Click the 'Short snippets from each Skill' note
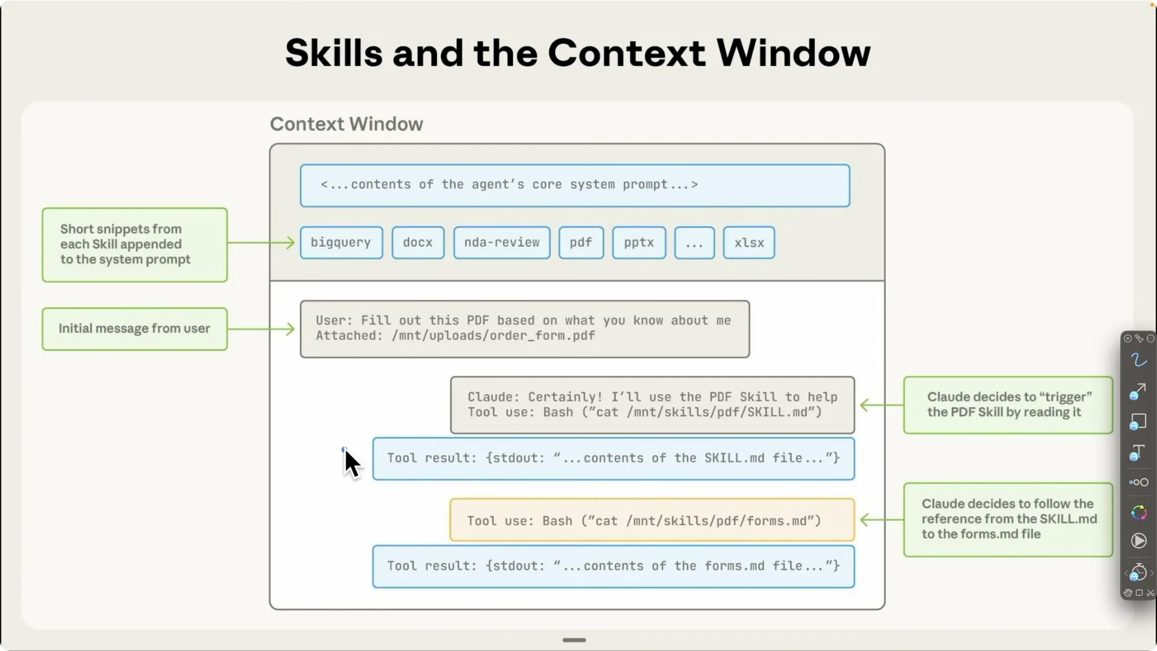 (135, 245)
